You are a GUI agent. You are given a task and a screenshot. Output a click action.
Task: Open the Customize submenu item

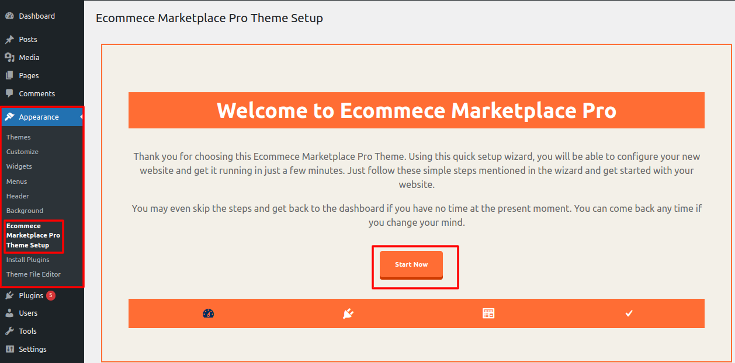click(22, 152)
